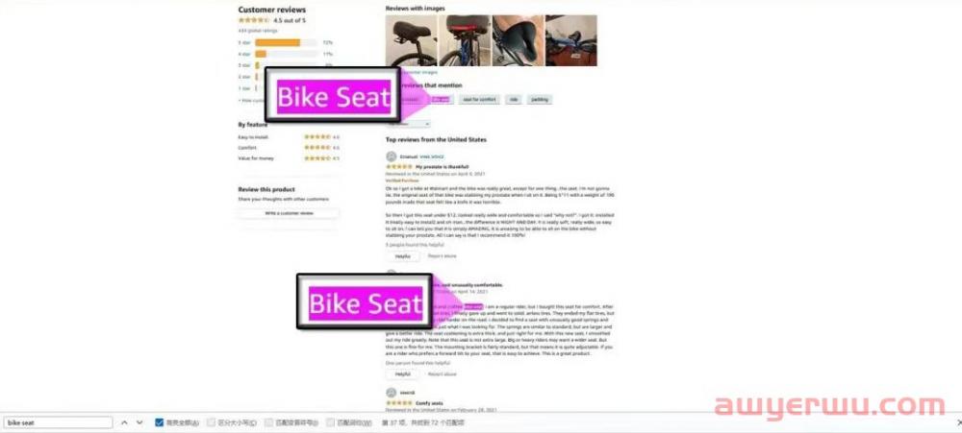Image resolution: width=962 pixels, height=433 pixels.
Task: Filter reviews by 'seat for comfort' tag
Action: coord(480,99)
